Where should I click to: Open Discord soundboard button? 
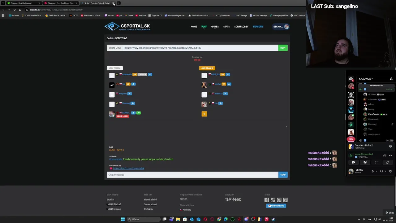388,162
